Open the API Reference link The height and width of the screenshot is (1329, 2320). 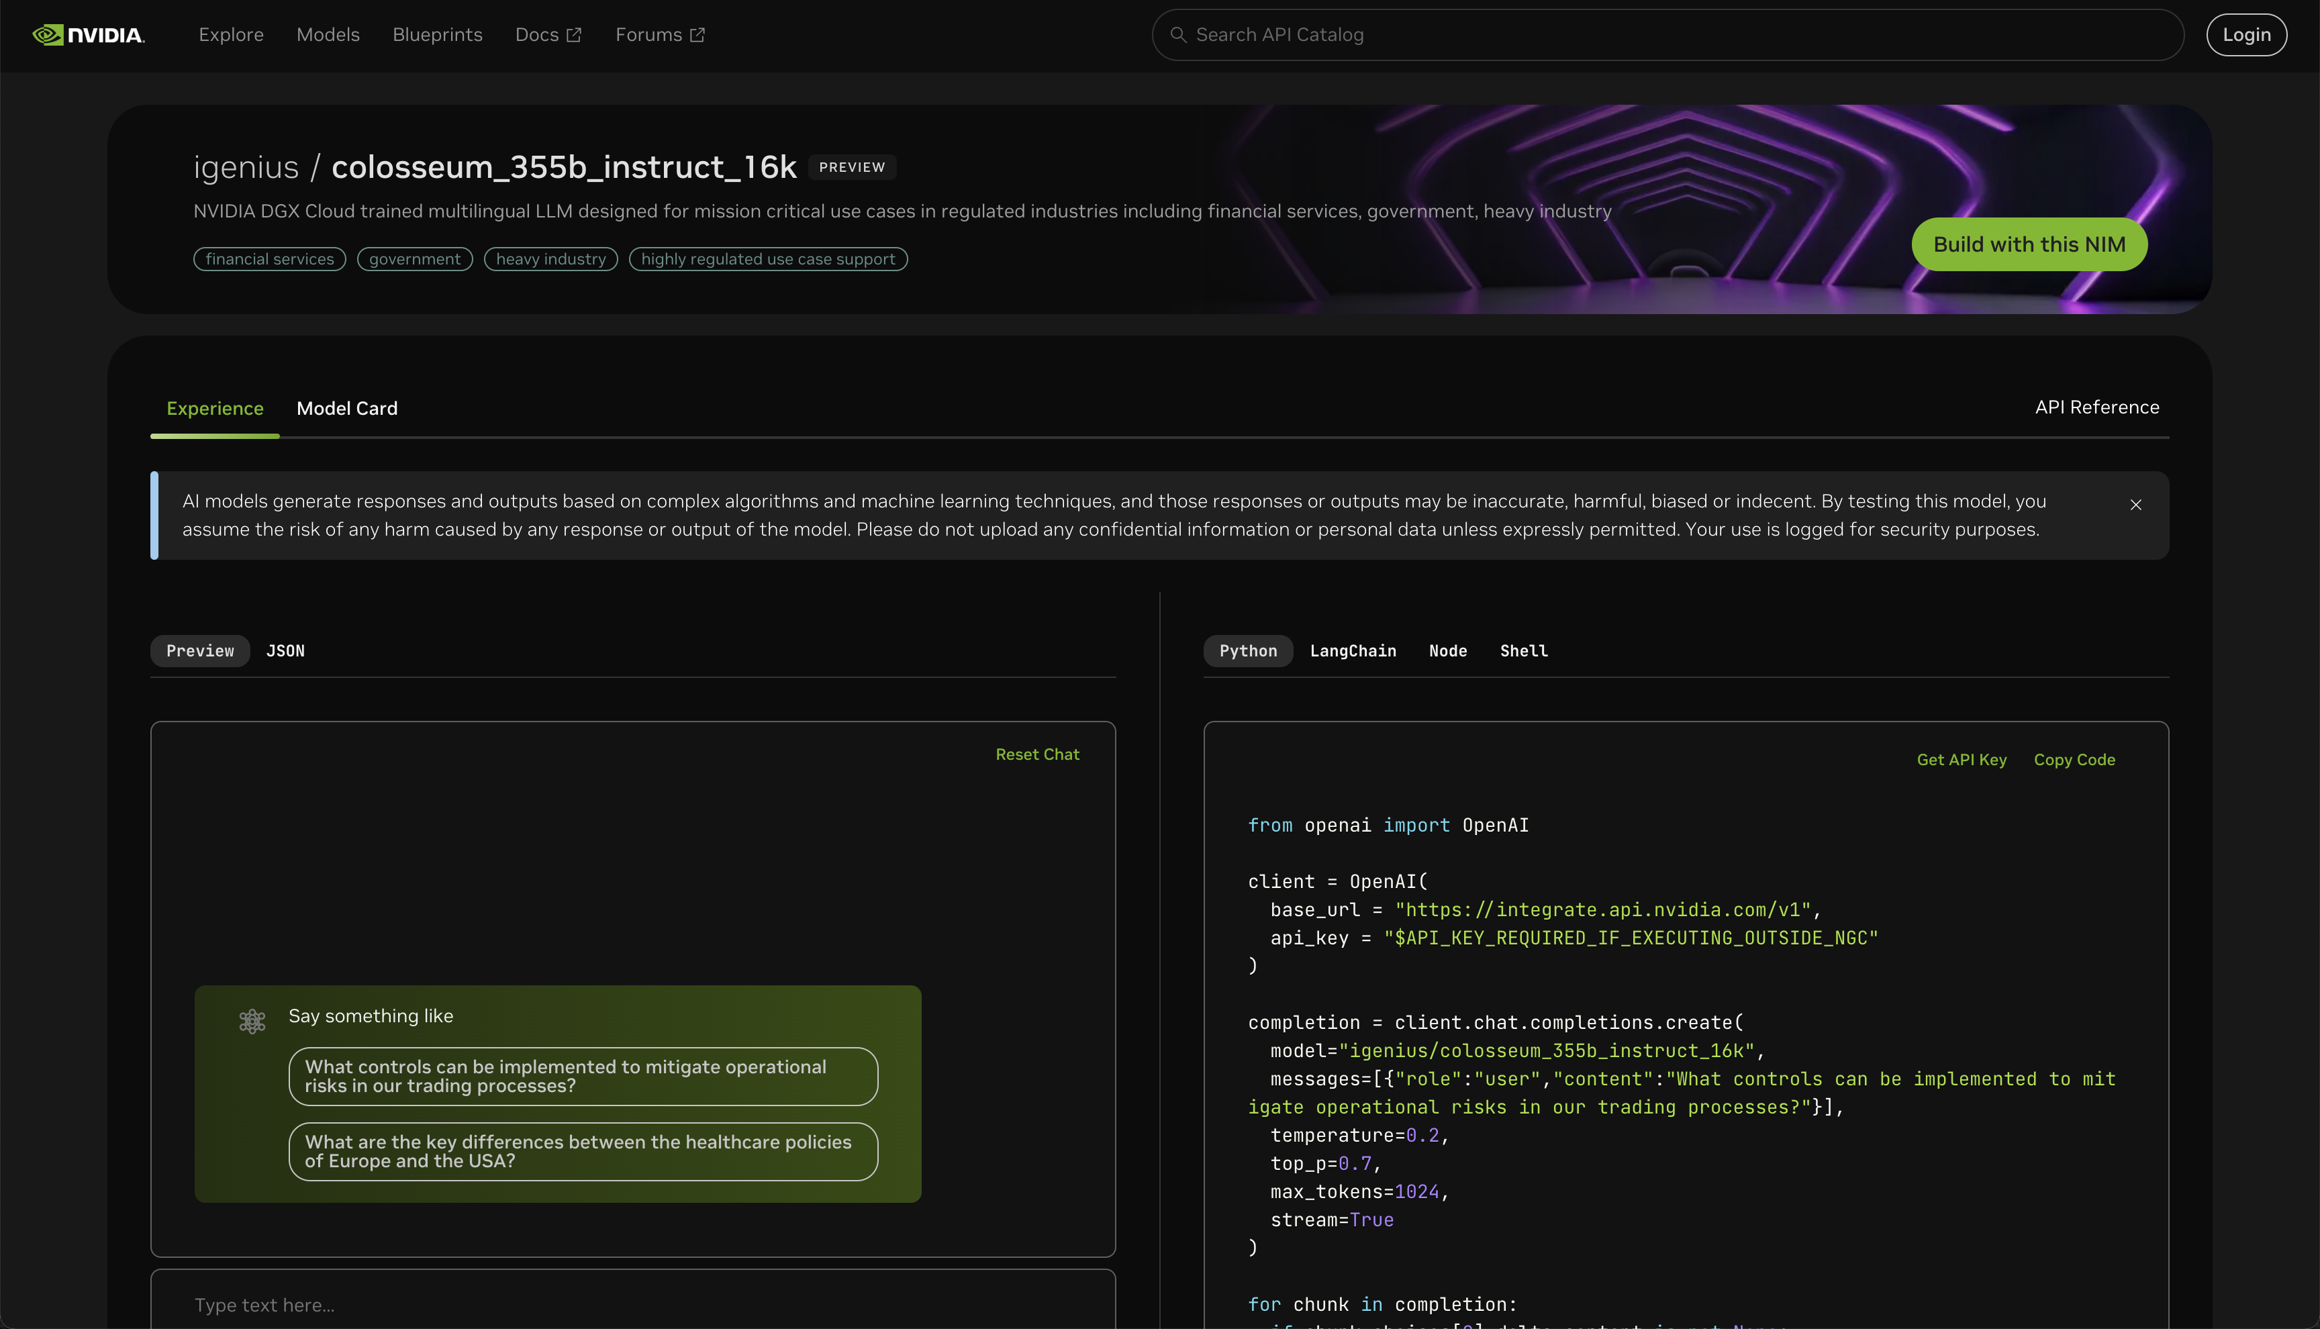click(x=2096, y=407)
